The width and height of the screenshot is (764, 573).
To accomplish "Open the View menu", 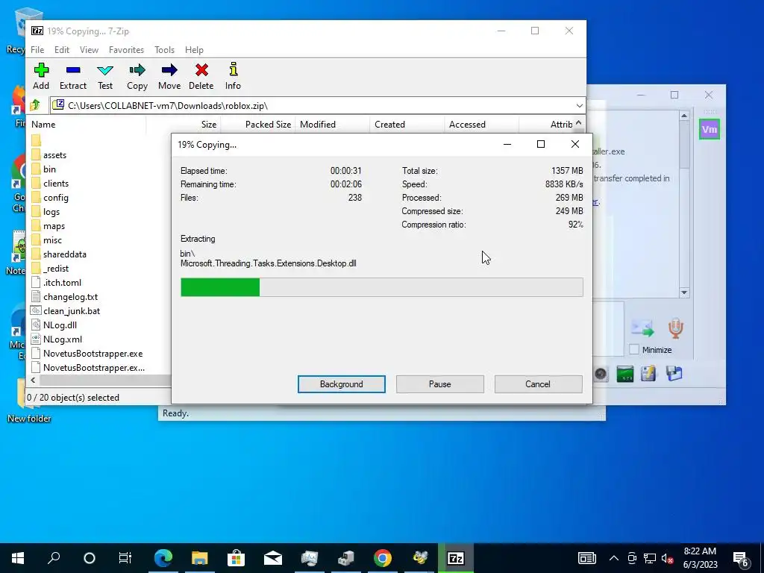I will (x=89, y=50).
